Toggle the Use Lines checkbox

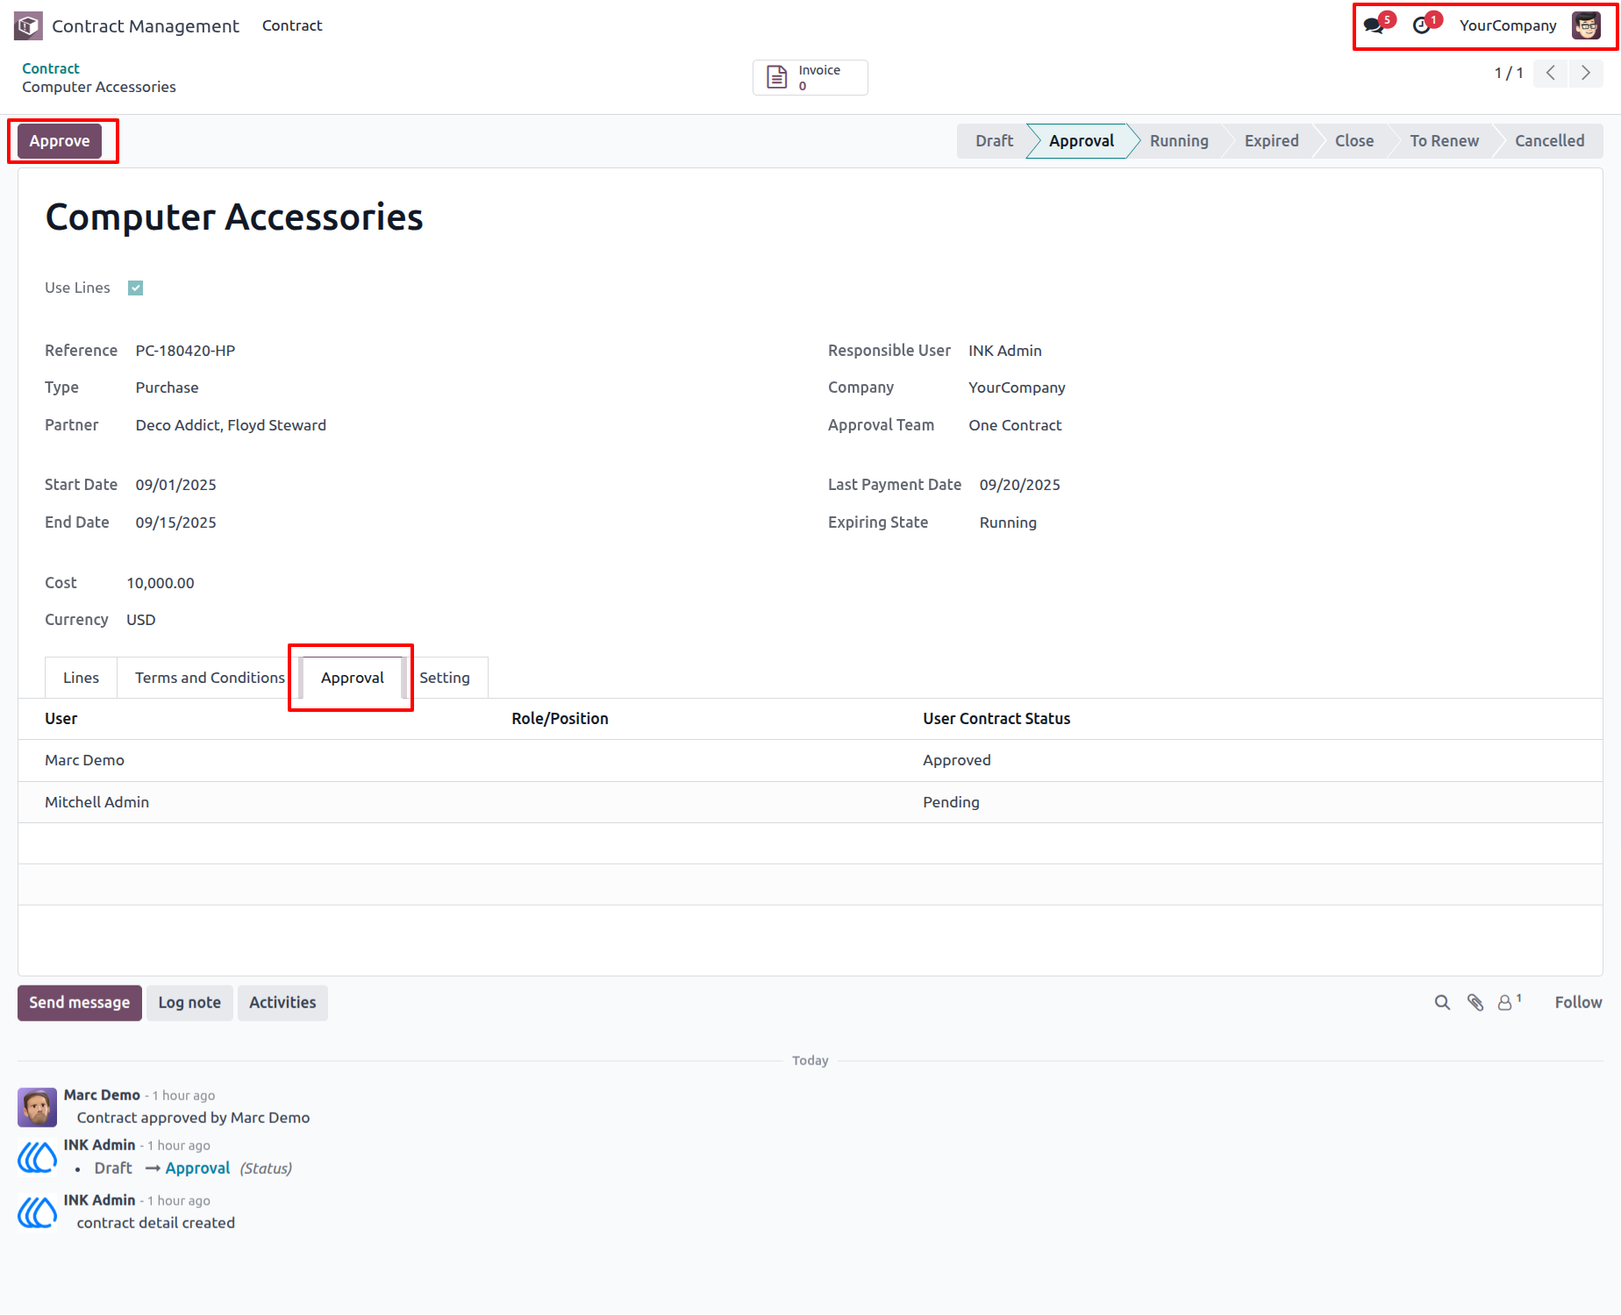tap(136, 288)
